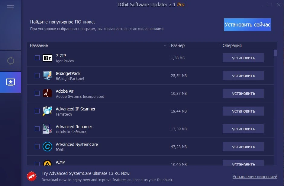
Task: Click the red NEW badge icon
Action: [32, 176]
